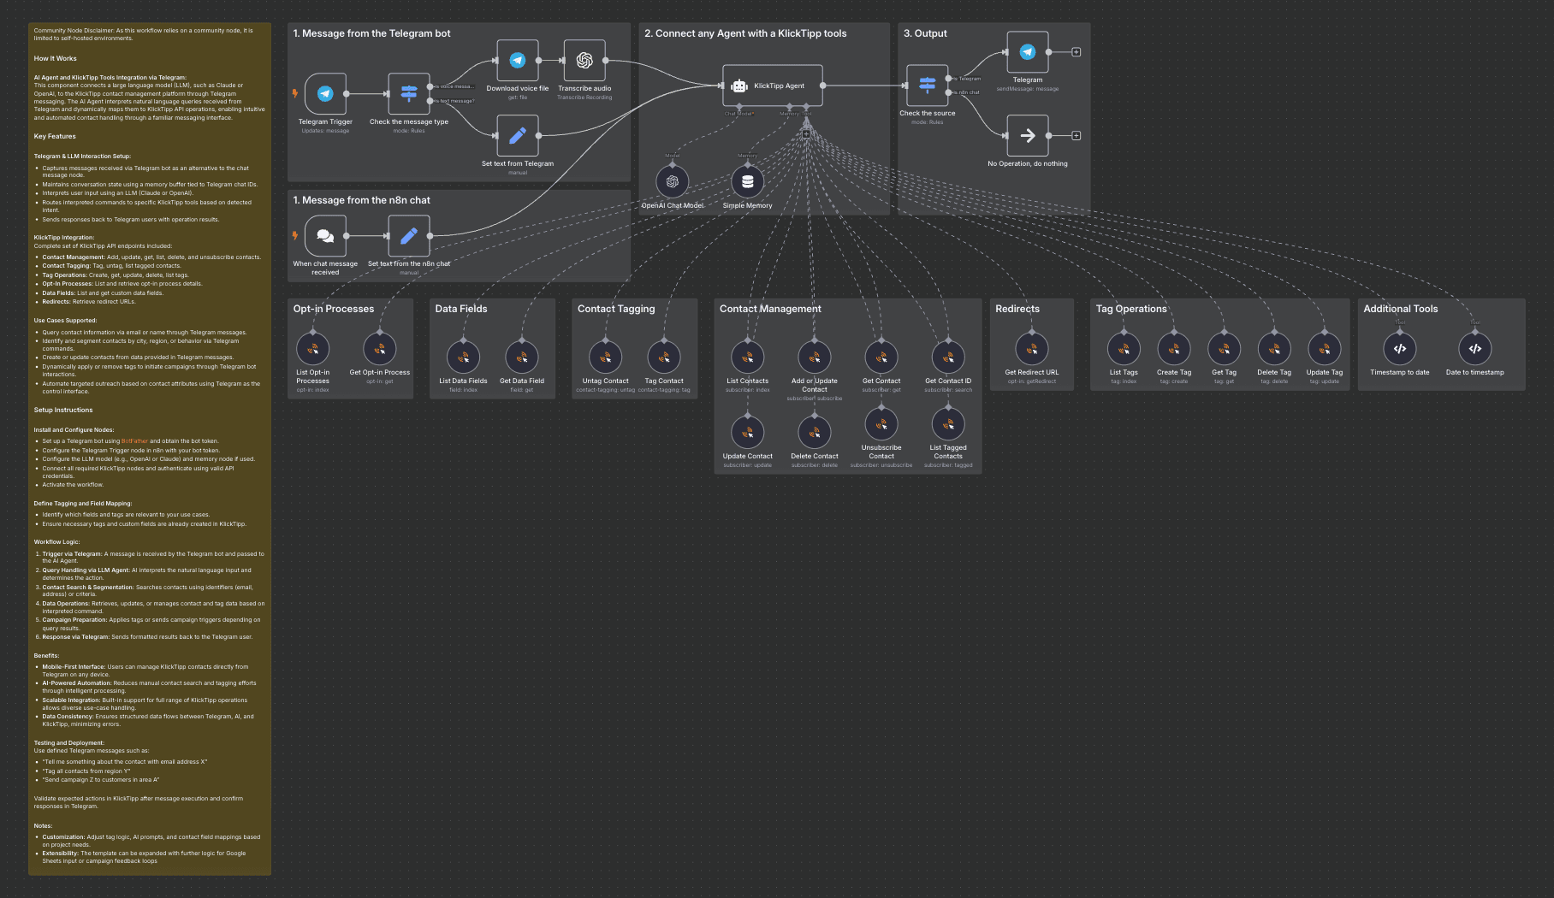Click the No Operation, do nothing node

pyautogui.click(x=1028, y=135)
